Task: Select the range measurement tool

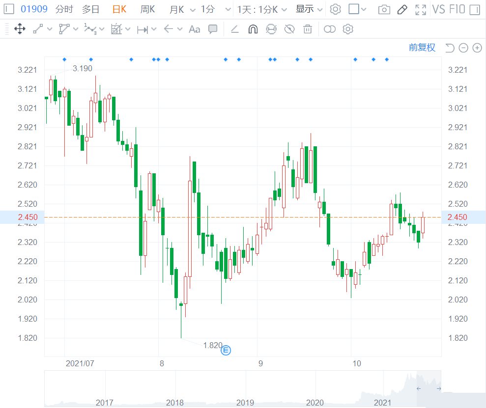Action: 143,29
